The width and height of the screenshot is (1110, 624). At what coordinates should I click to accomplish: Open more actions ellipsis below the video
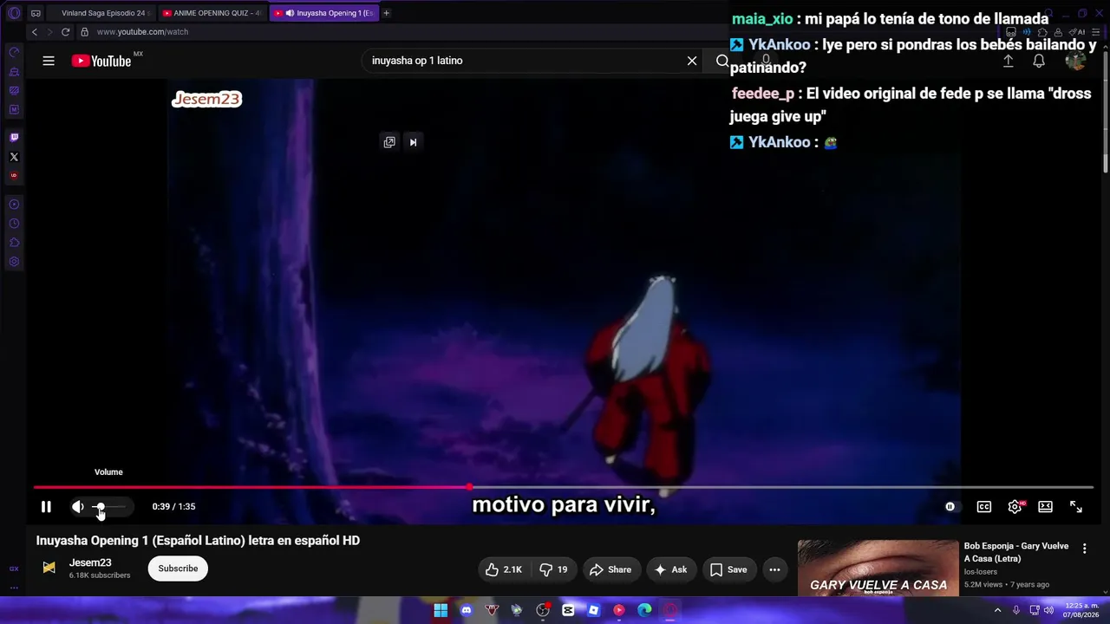point(774,569)
